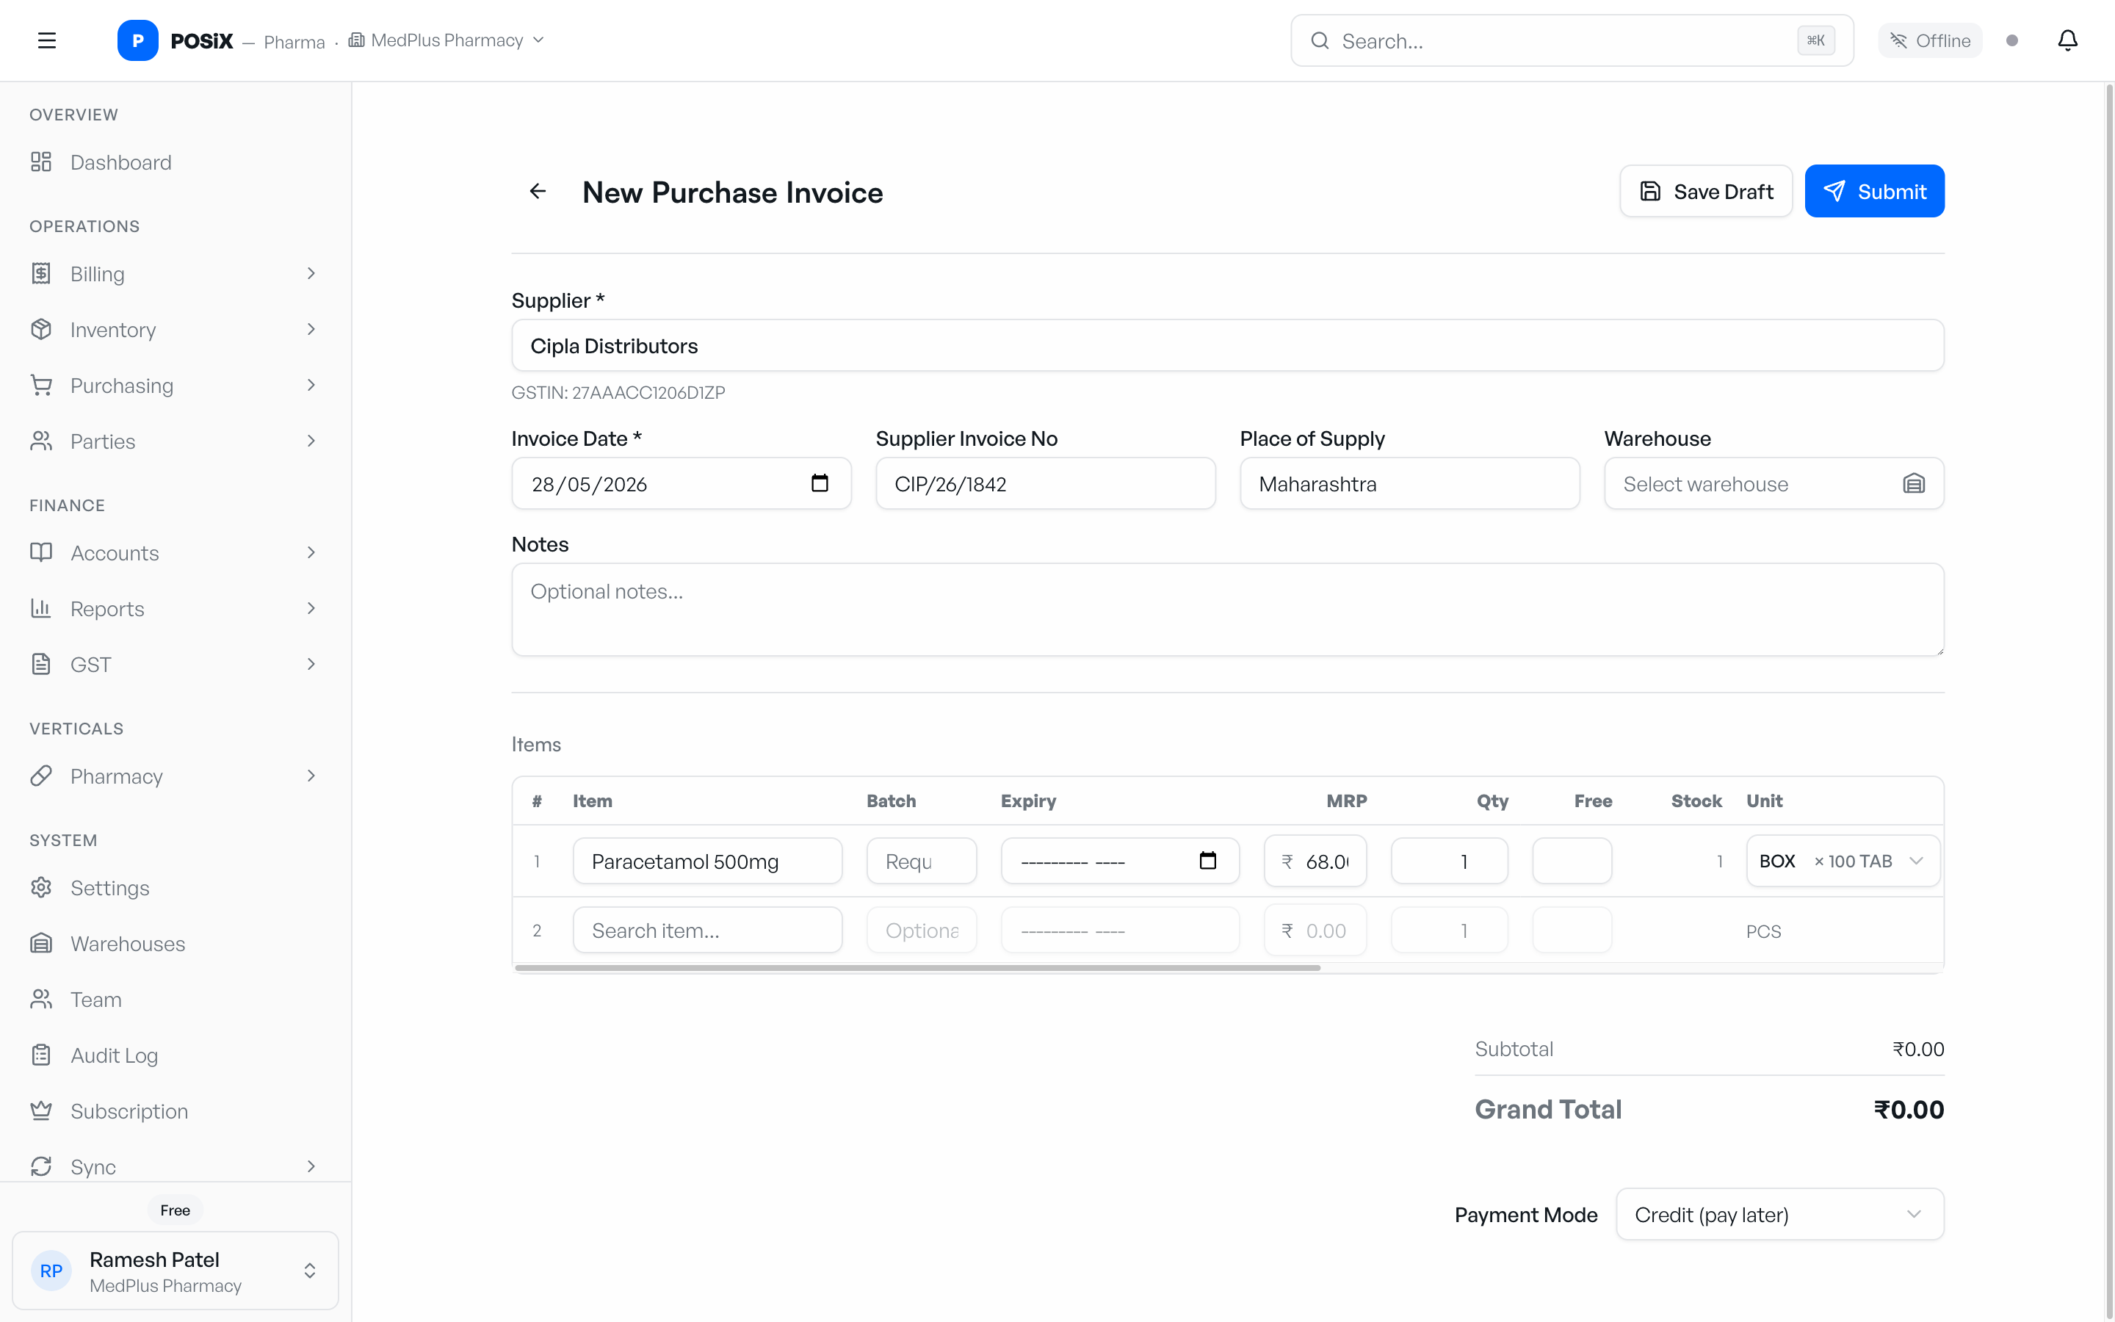Open the Invoice Date calendar picker
This screenshot has height=1322, width=2115.
819,483
